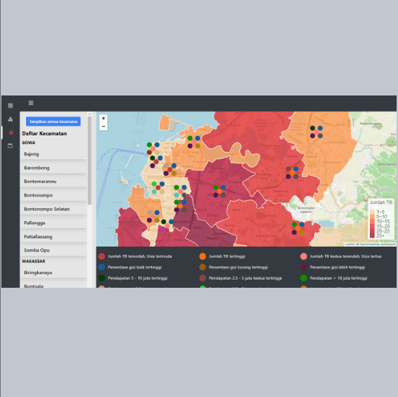Viewport: 398px width, 397px height.
Task: Click the Leaflet attribution link
Action: click(x=349, y=245)
